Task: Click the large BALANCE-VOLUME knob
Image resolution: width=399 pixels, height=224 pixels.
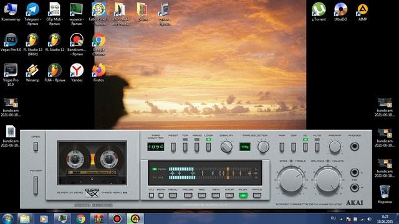Action: point(328,180)
